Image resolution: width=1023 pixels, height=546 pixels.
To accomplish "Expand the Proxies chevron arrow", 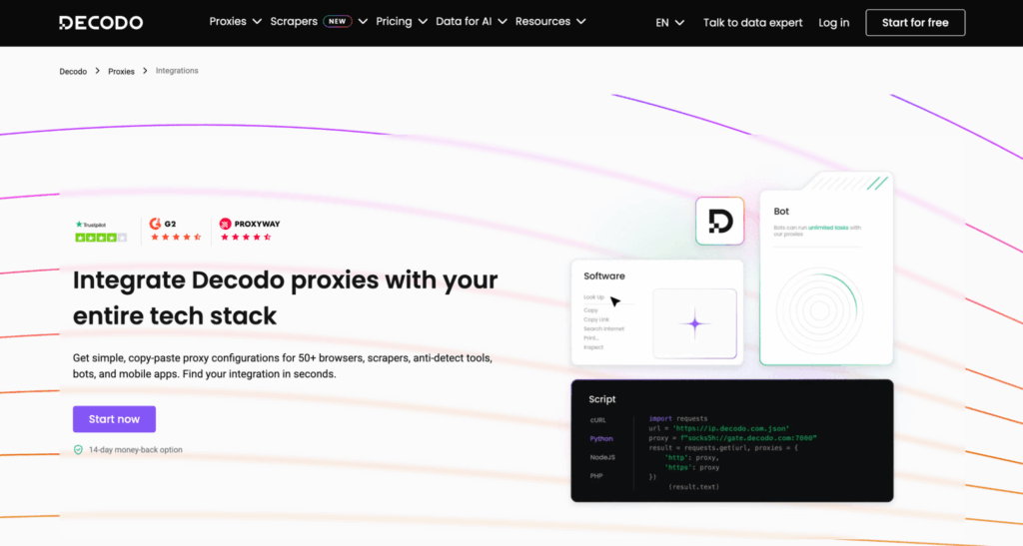I will tap(257, 22).
